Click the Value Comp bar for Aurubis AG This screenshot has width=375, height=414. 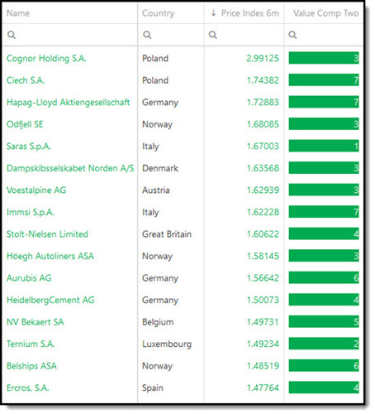click(324, 277)
